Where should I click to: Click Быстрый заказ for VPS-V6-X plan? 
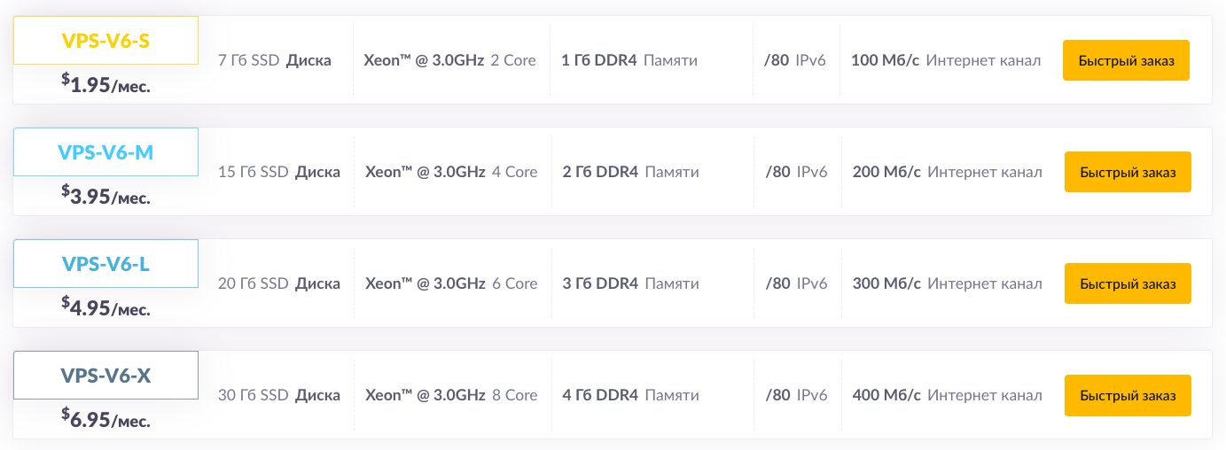click(1128, 395)
